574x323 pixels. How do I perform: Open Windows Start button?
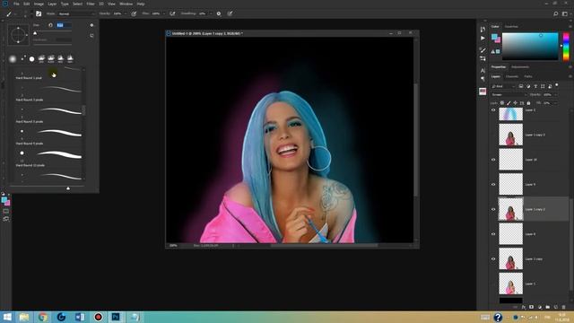[7, 317]
